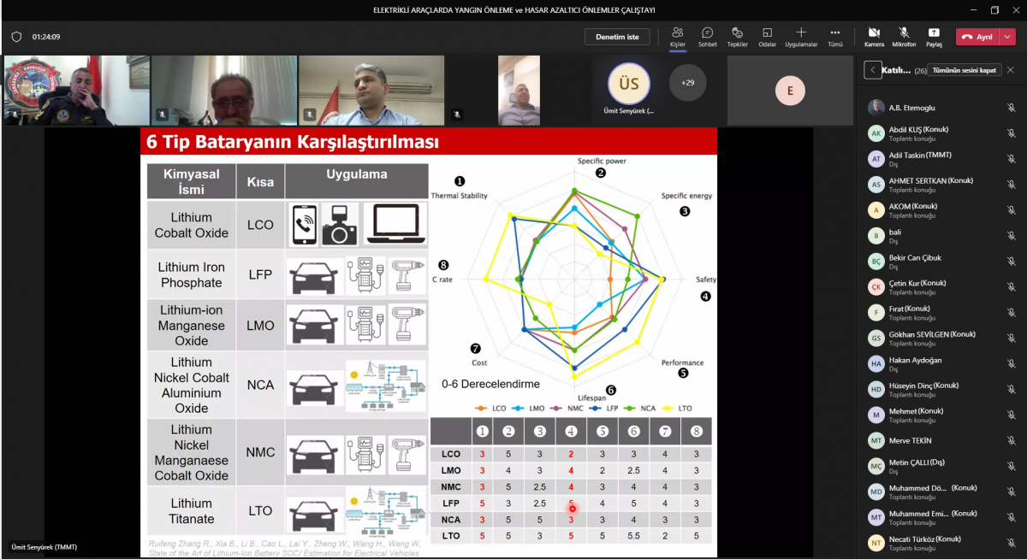Click the slide title 6 Tip Bataryanın Karşılaştırılması
1027x559 pixels.
293,141
